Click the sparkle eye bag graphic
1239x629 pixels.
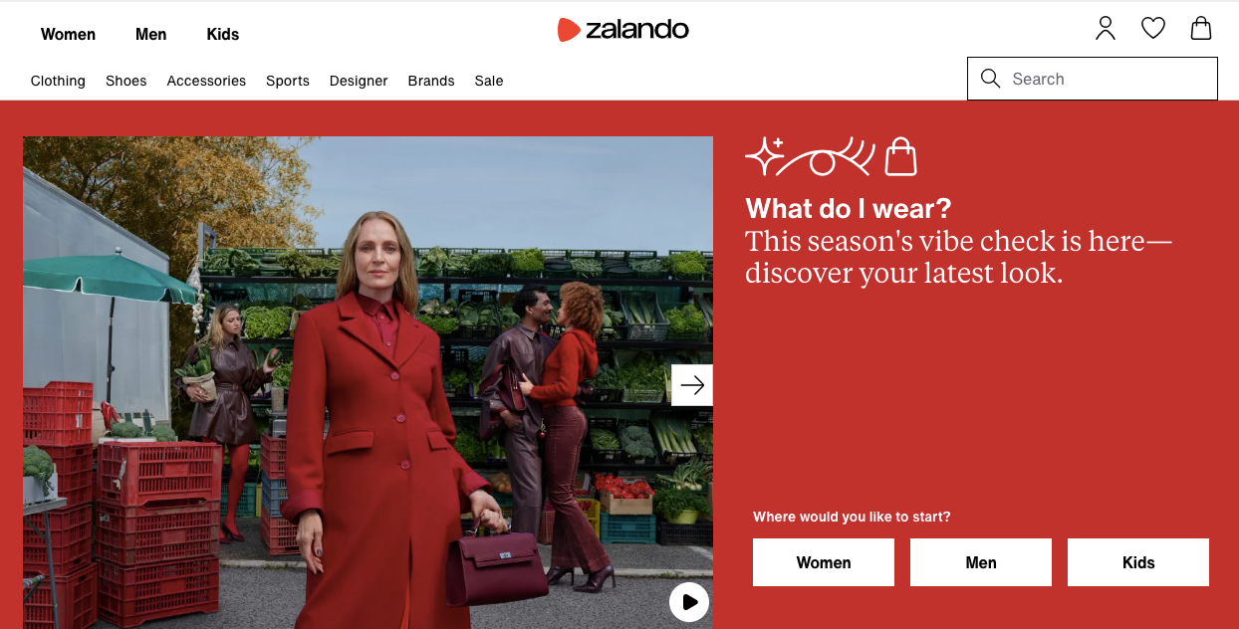(831, 156)
